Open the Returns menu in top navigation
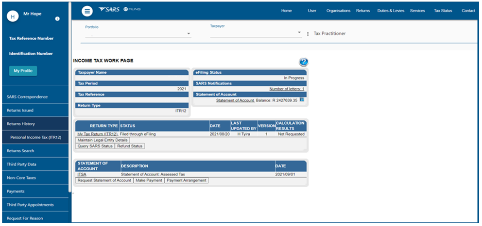482x226 pixels. [362, 11]
